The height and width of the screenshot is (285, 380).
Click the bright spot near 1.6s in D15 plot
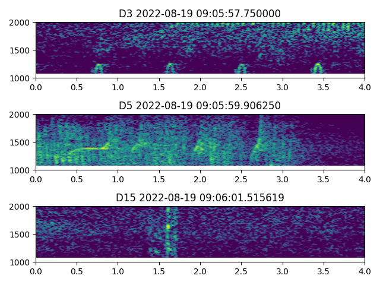[168, 226]
